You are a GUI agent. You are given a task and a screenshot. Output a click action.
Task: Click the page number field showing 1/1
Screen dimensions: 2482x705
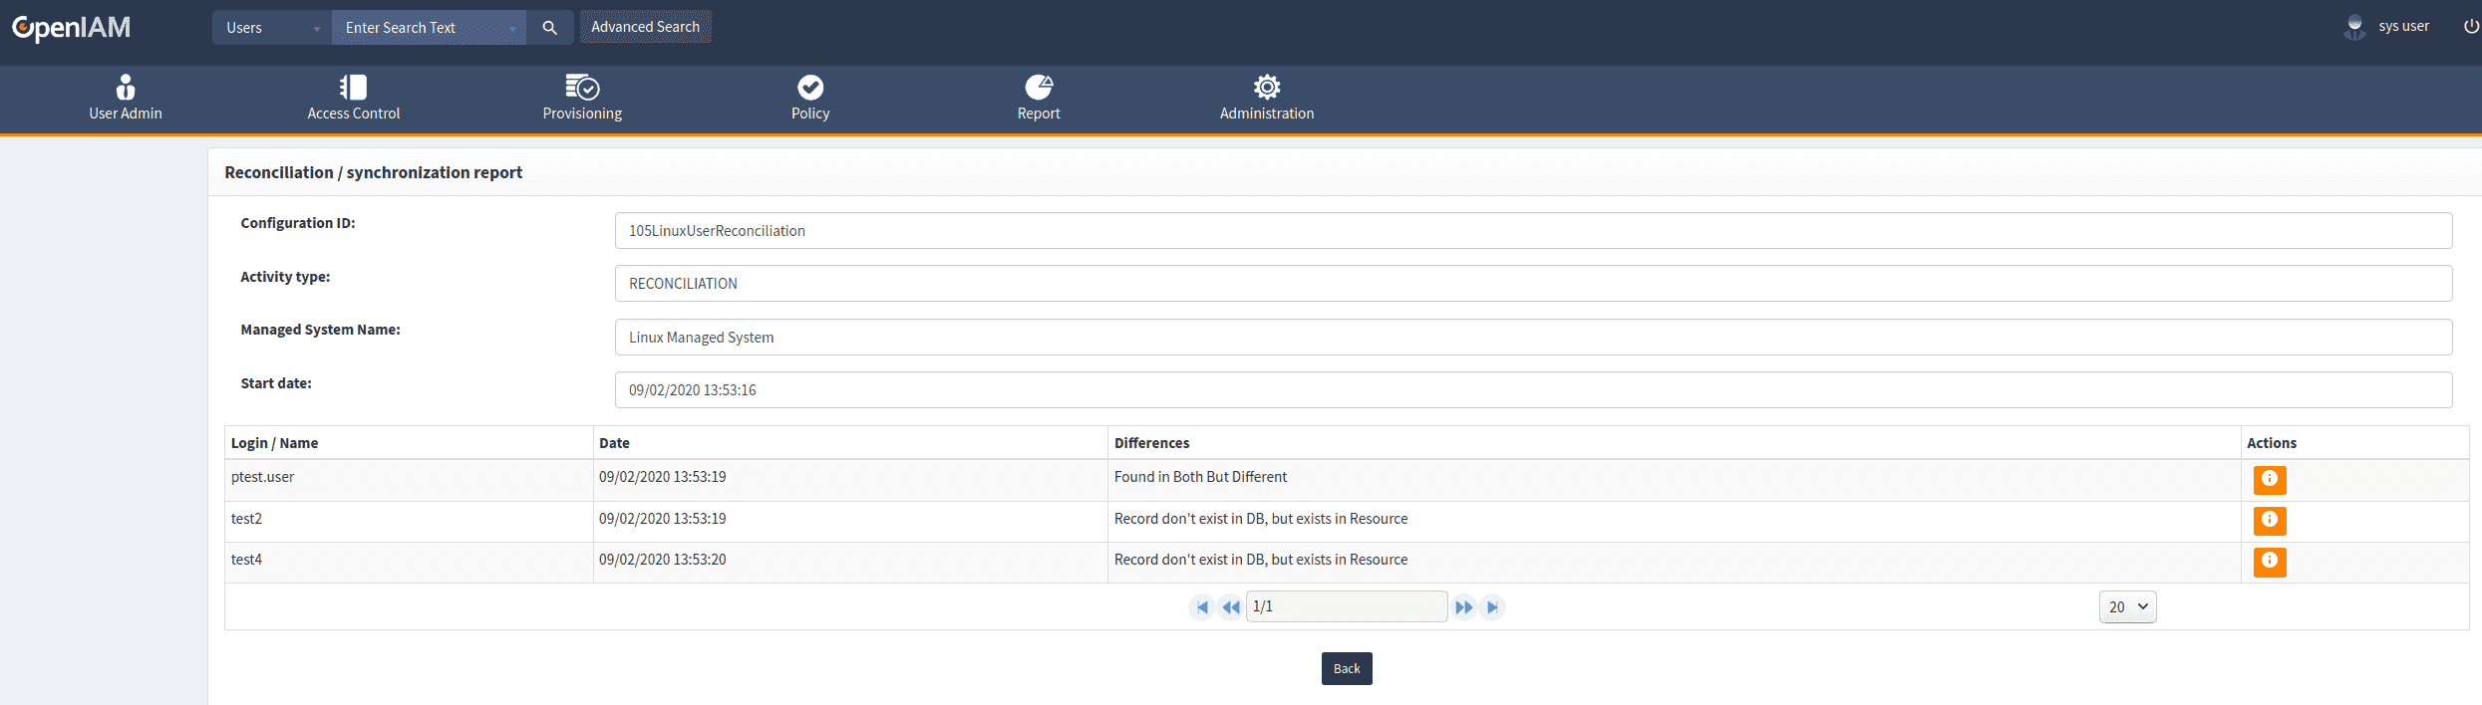tap(1346, 606)
